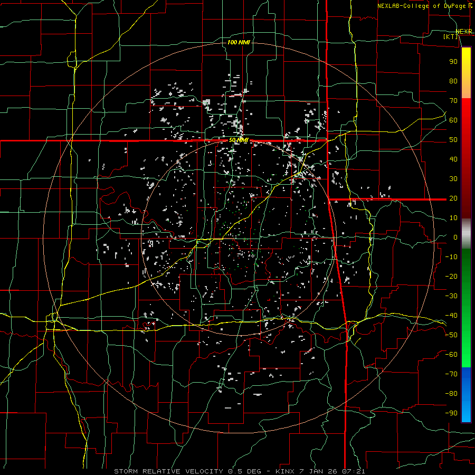
Task: Click the -20 knot legend value
Action: click(451, 277)
